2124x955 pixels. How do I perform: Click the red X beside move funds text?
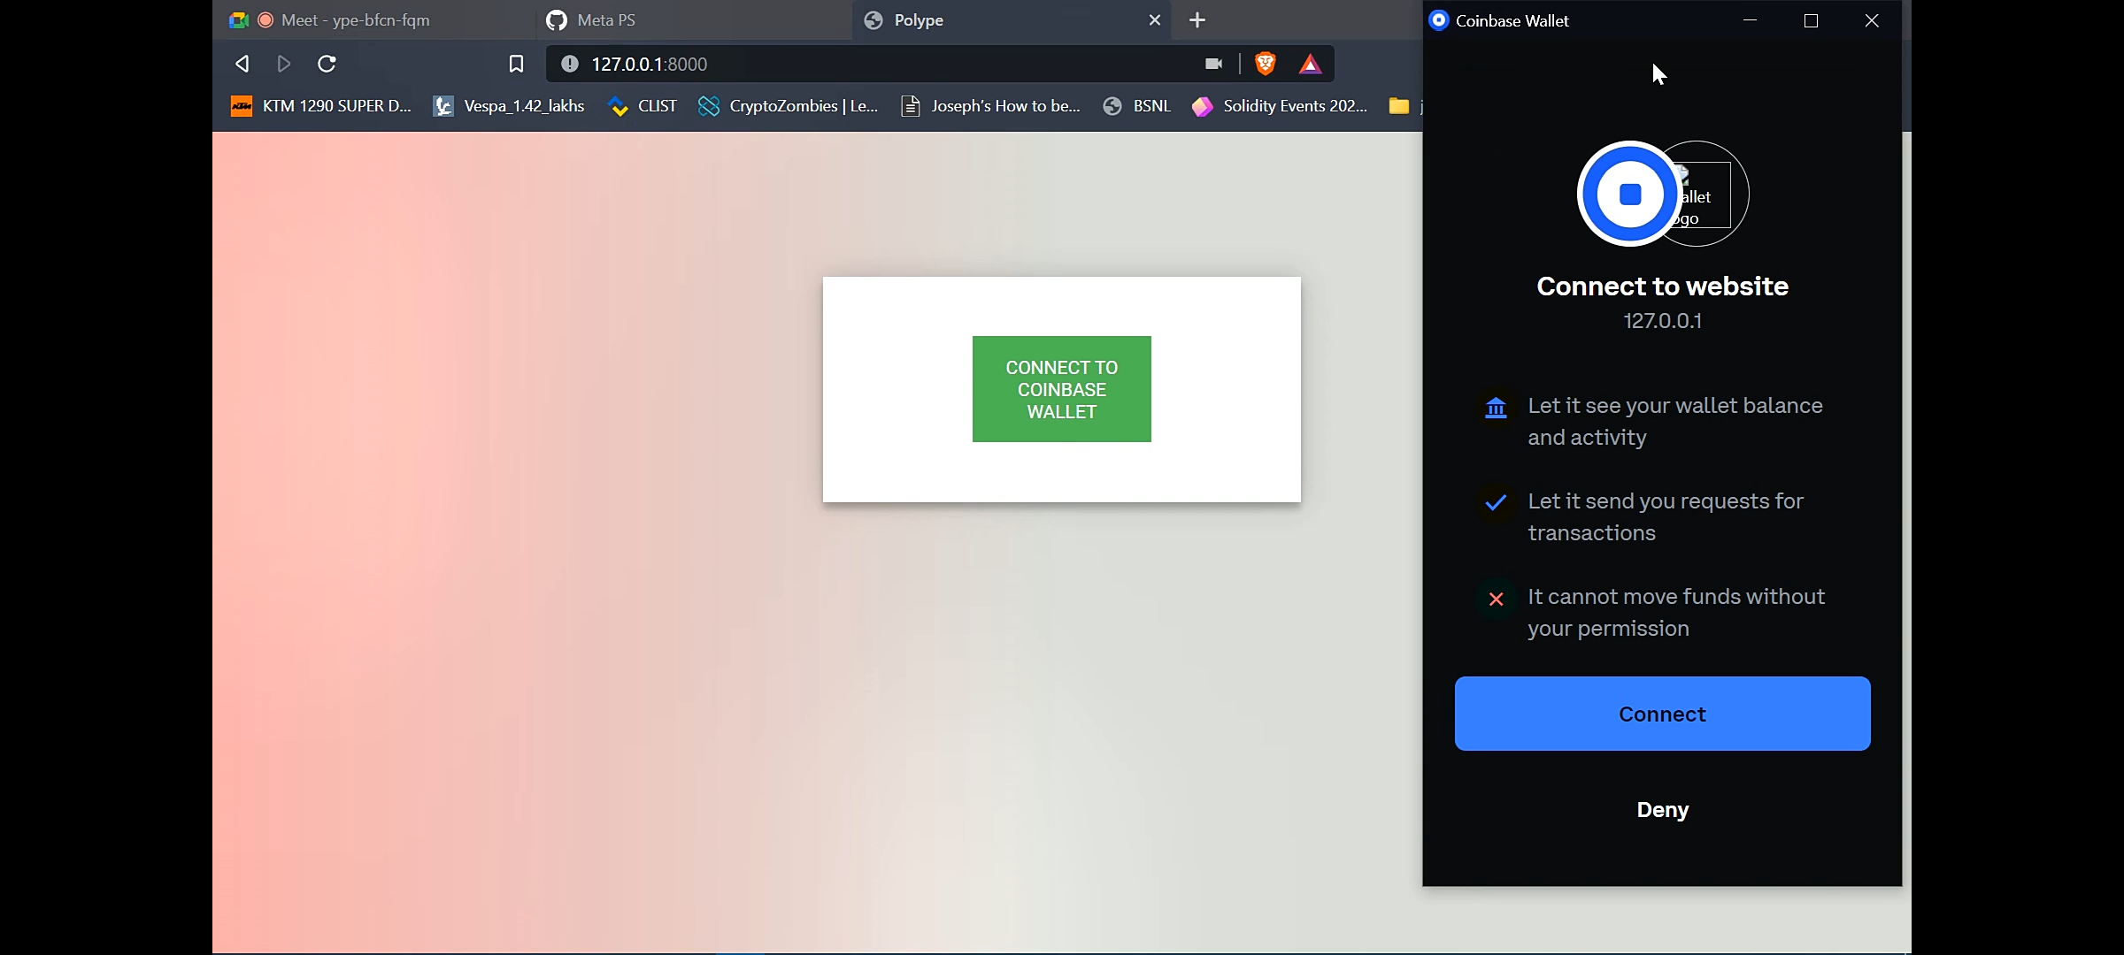click(1496, 599)
